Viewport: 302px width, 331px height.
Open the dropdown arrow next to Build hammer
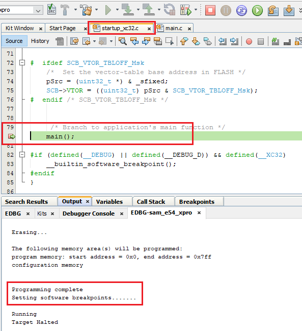[75, 10]
